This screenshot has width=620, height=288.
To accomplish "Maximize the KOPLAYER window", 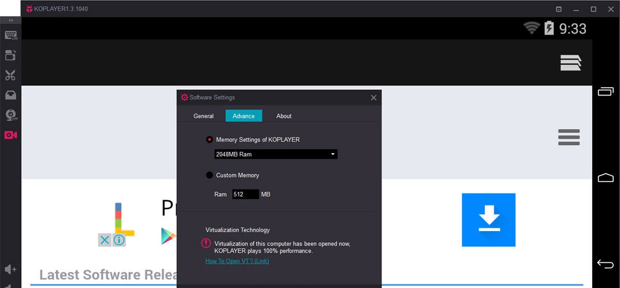I will 594,10.
